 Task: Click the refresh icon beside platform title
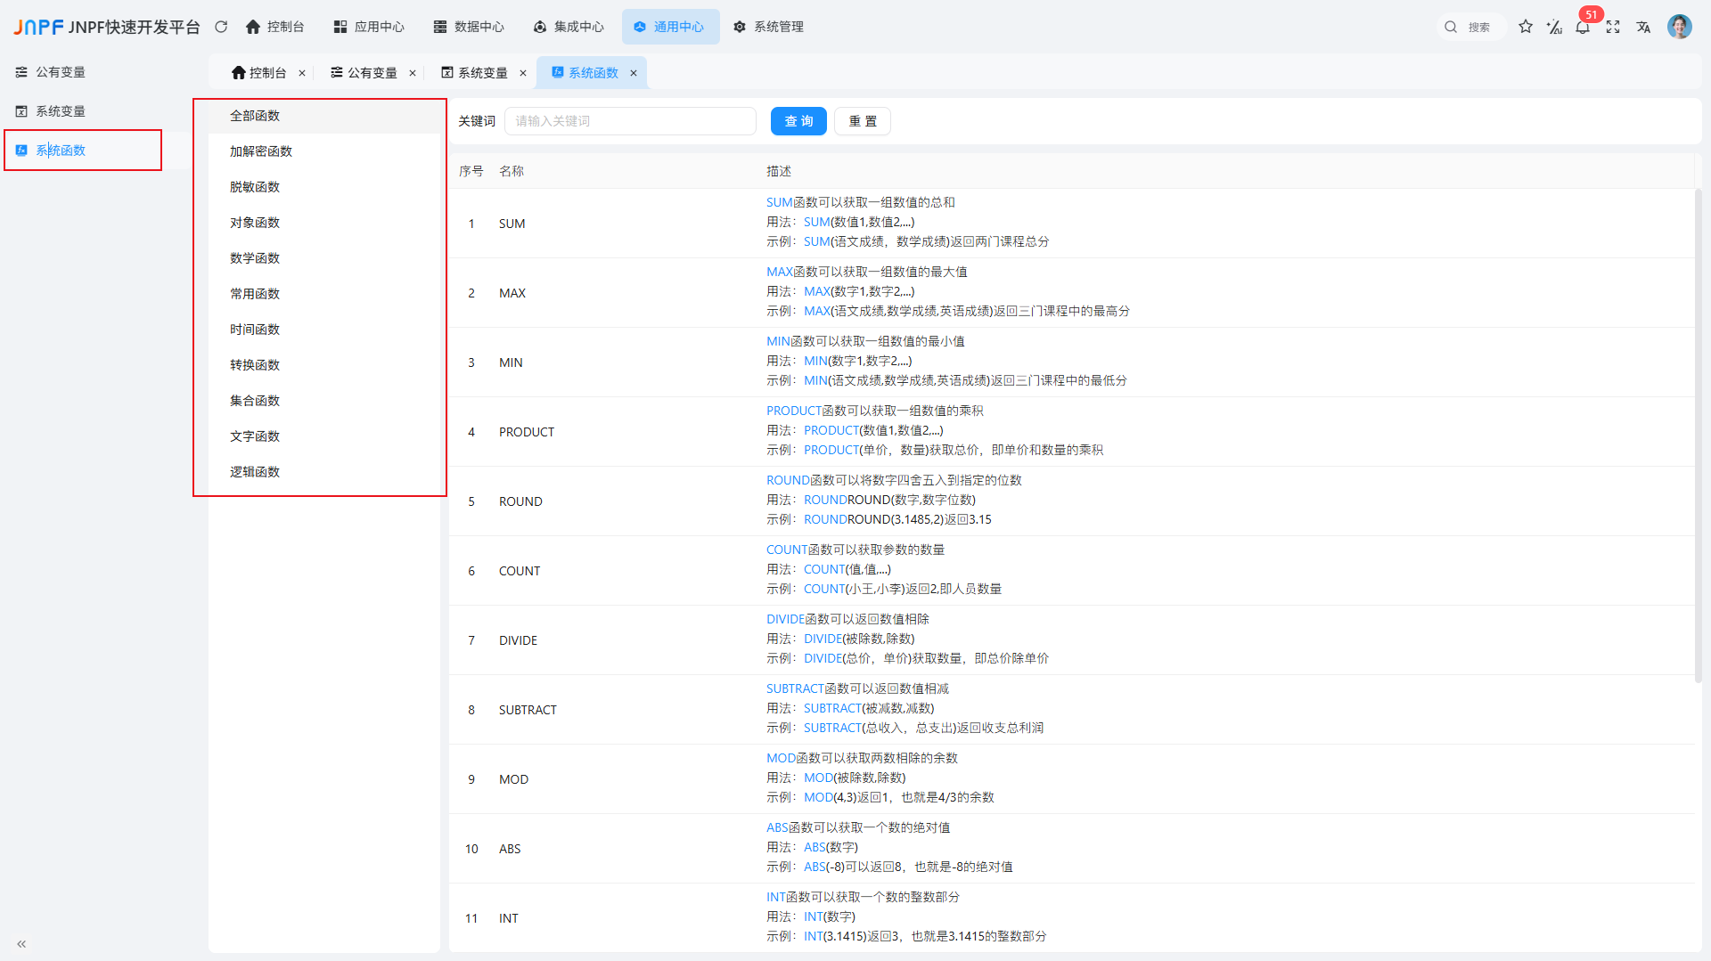click(221, 27)
